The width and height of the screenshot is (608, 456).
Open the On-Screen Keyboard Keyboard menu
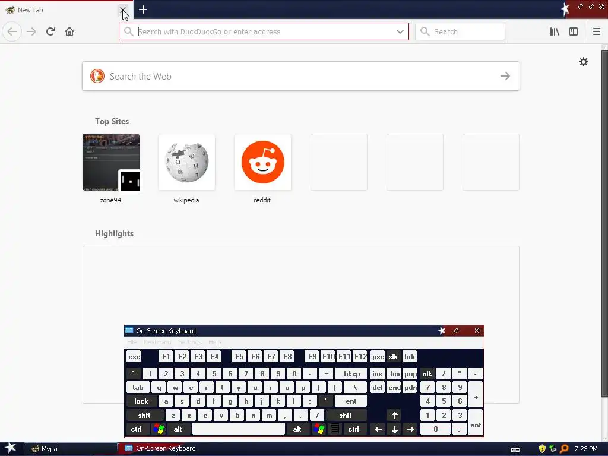[x=157, y=342]
